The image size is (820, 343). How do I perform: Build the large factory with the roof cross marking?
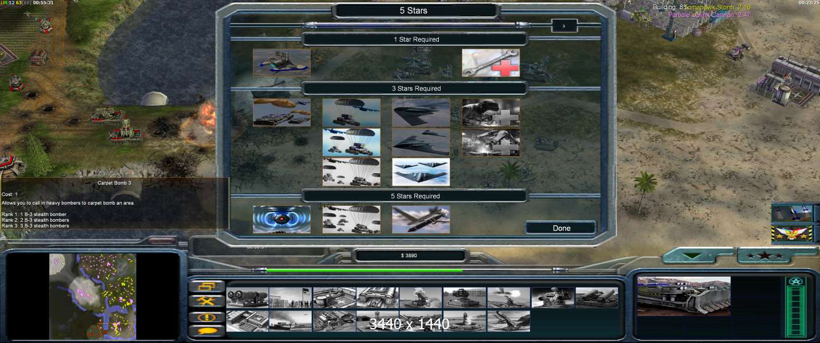pyautogui.click(x=378, y=298)
